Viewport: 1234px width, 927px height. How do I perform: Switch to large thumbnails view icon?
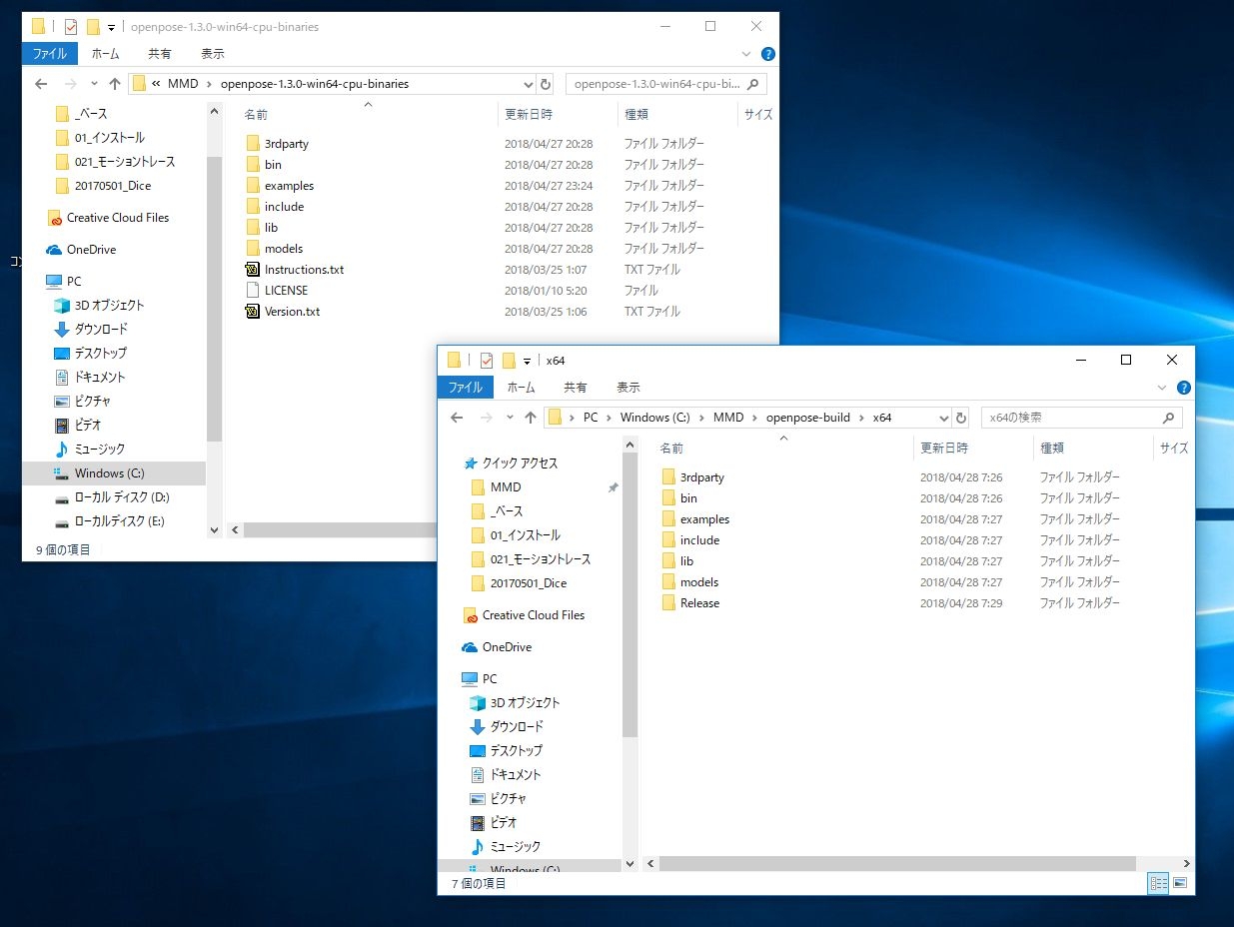pyautogui.click(x=1180, y=883)
